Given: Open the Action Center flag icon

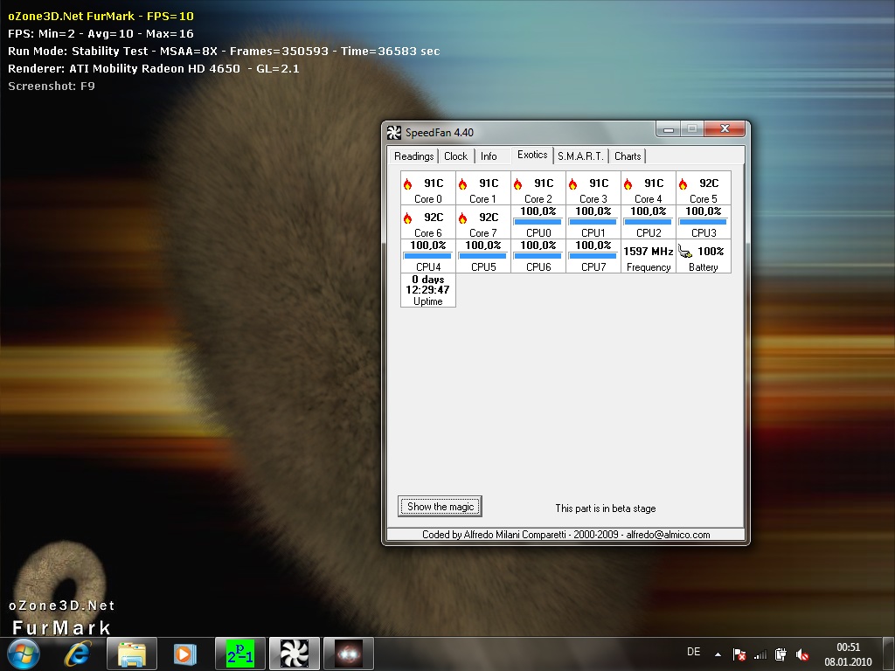Looking at the screenshot, I should (739, 654).
